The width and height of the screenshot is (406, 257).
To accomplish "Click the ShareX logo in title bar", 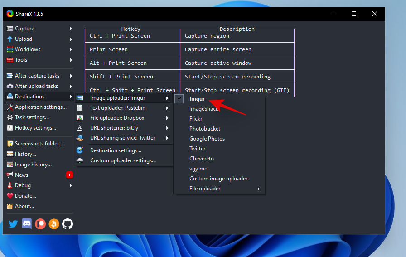I will pyautogui.click(x=10, y=14).
